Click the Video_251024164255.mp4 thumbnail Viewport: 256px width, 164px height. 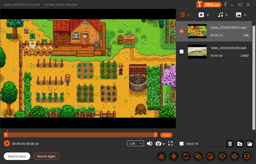click(x=197, y=52)
